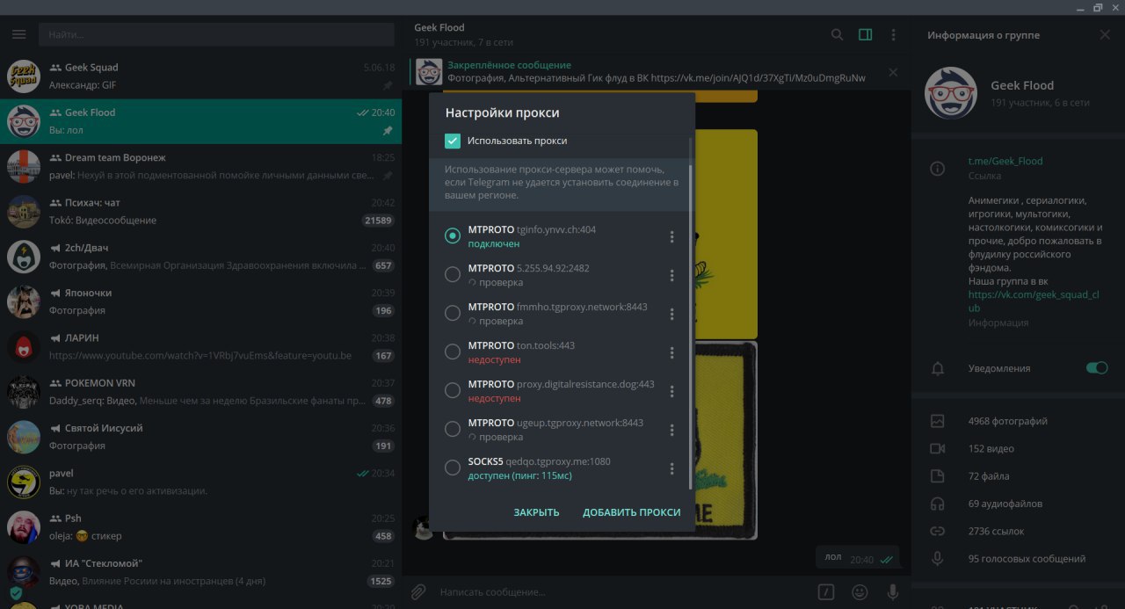Select the SOCKS5 qedqo.tgproxy.me:1080 radio
The height and width of the screenshot is (609, 1125).
[453, 468]
